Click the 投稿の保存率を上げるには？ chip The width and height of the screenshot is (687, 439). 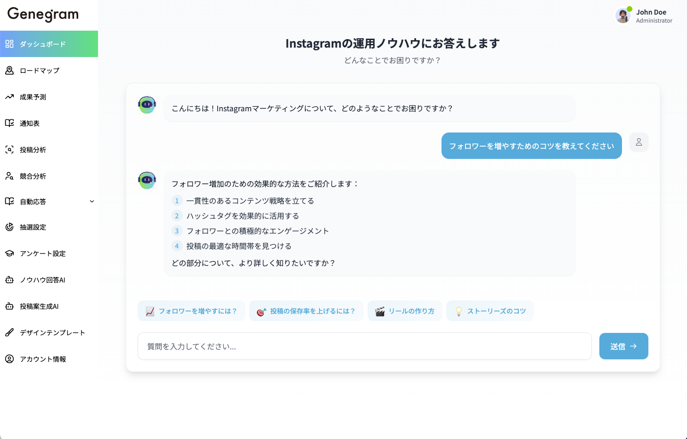(x=306, y=311)
